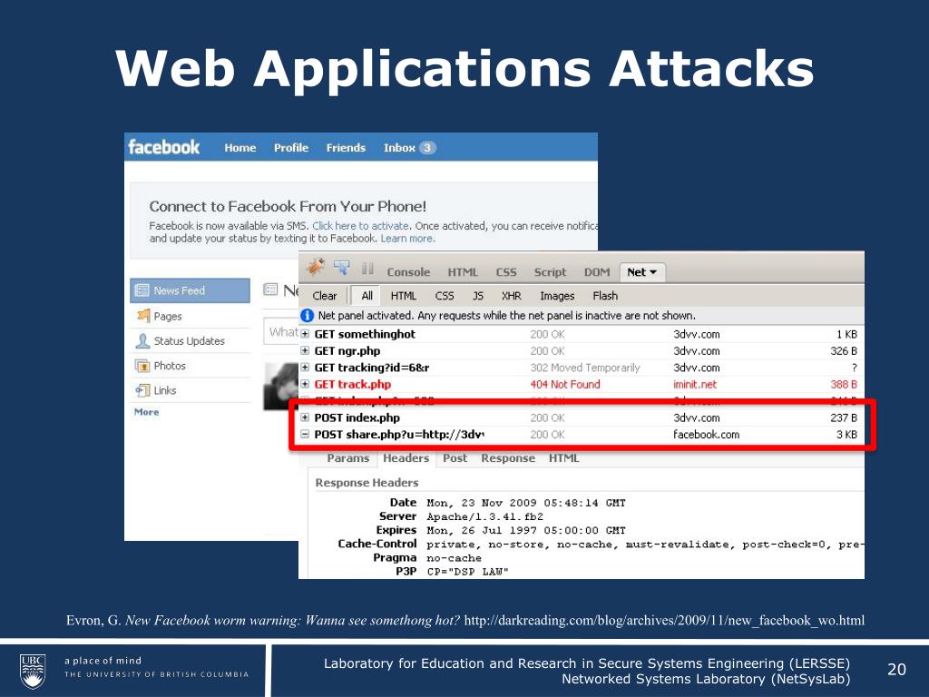Expand the GET somethinghot request
929x697 pixels.
point(305,334)
